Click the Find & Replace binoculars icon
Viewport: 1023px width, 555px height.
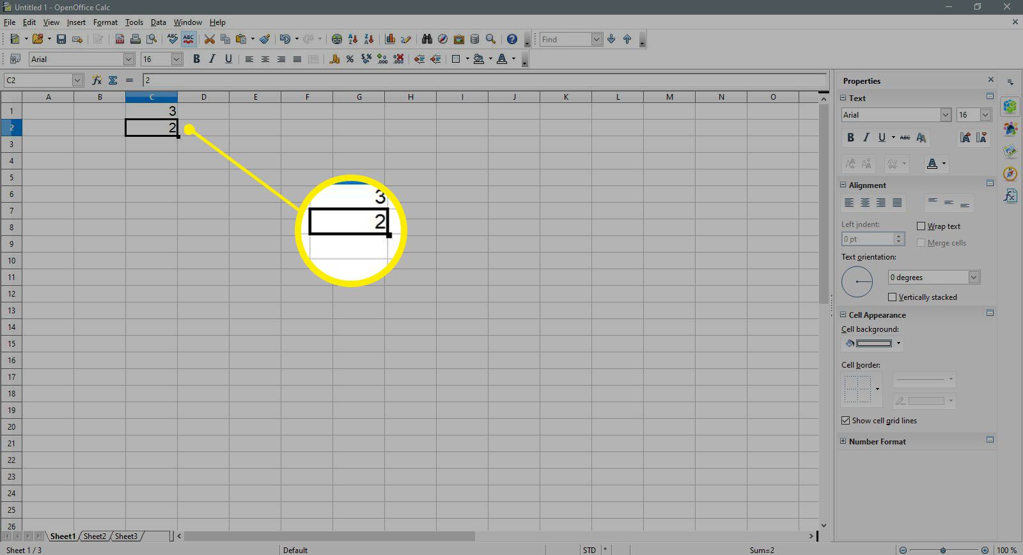(x=426, y=39)
